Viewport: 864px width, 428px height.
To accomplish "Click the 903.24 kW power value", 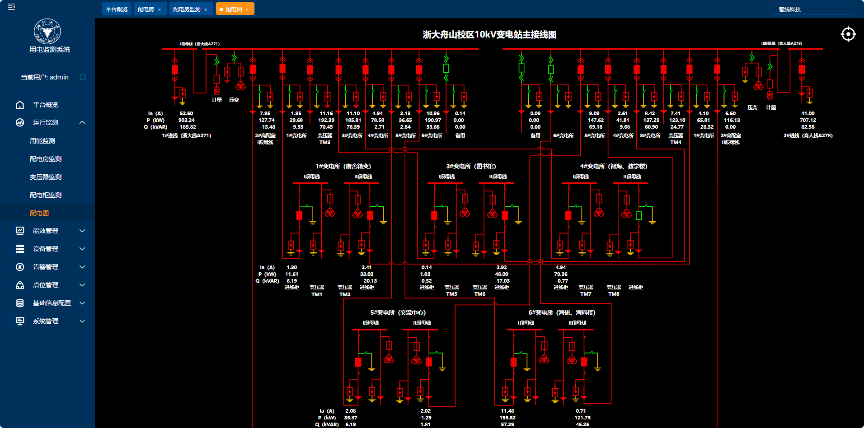I will [x=187, y=120].
